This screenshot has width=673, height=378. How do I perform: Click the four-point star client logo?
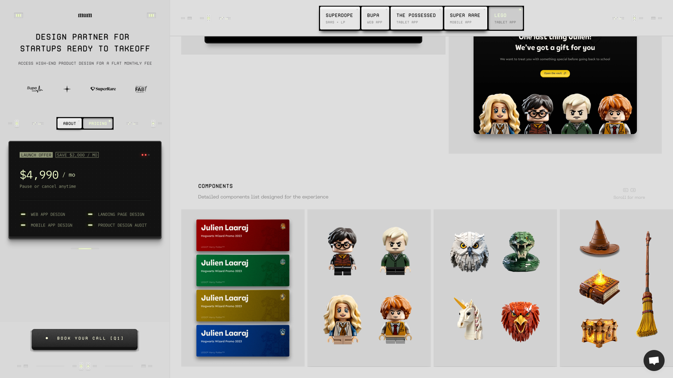click(x=67, y=89)
